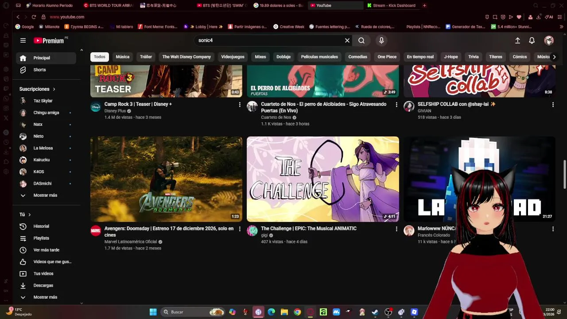Open options menu for The Challenge video

click(x=396, y=229)
